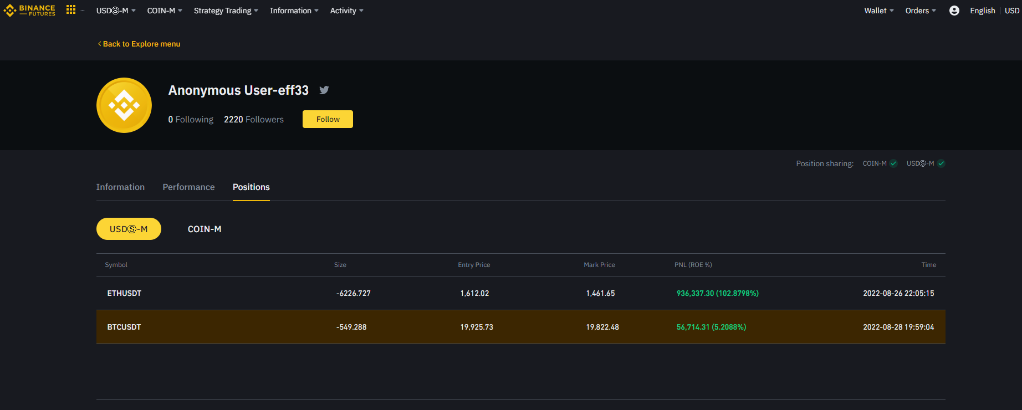Select the BTCUSDT symbol row
1022x410 pixels.
click(521, 327)
